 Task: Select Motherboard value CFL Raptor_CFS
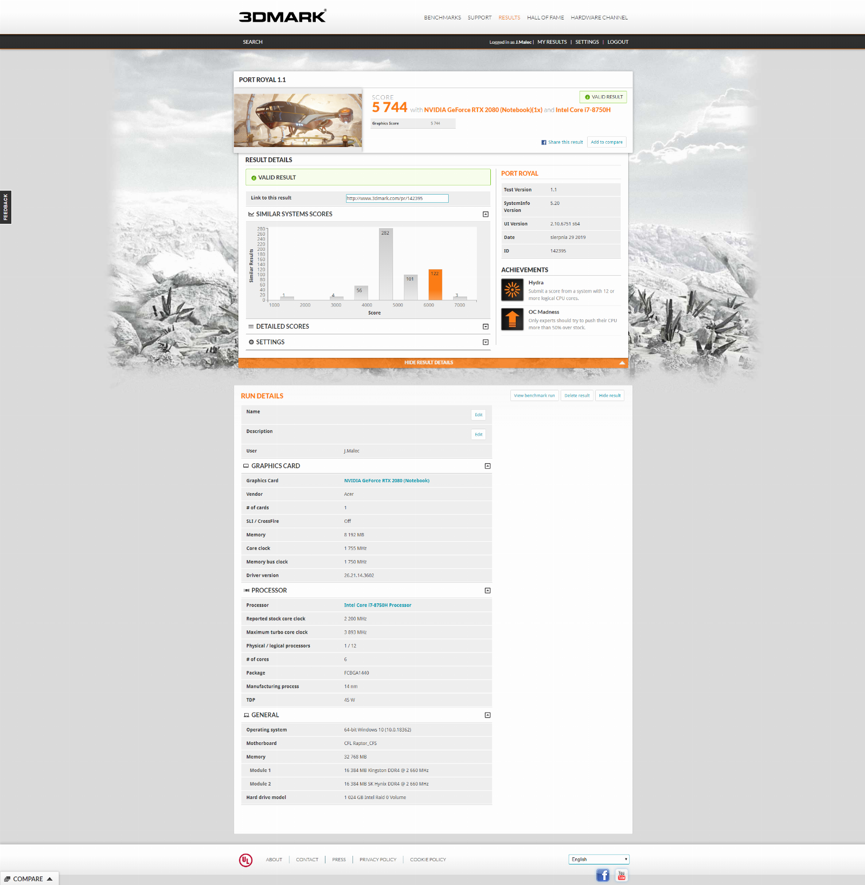click(361, 743)
